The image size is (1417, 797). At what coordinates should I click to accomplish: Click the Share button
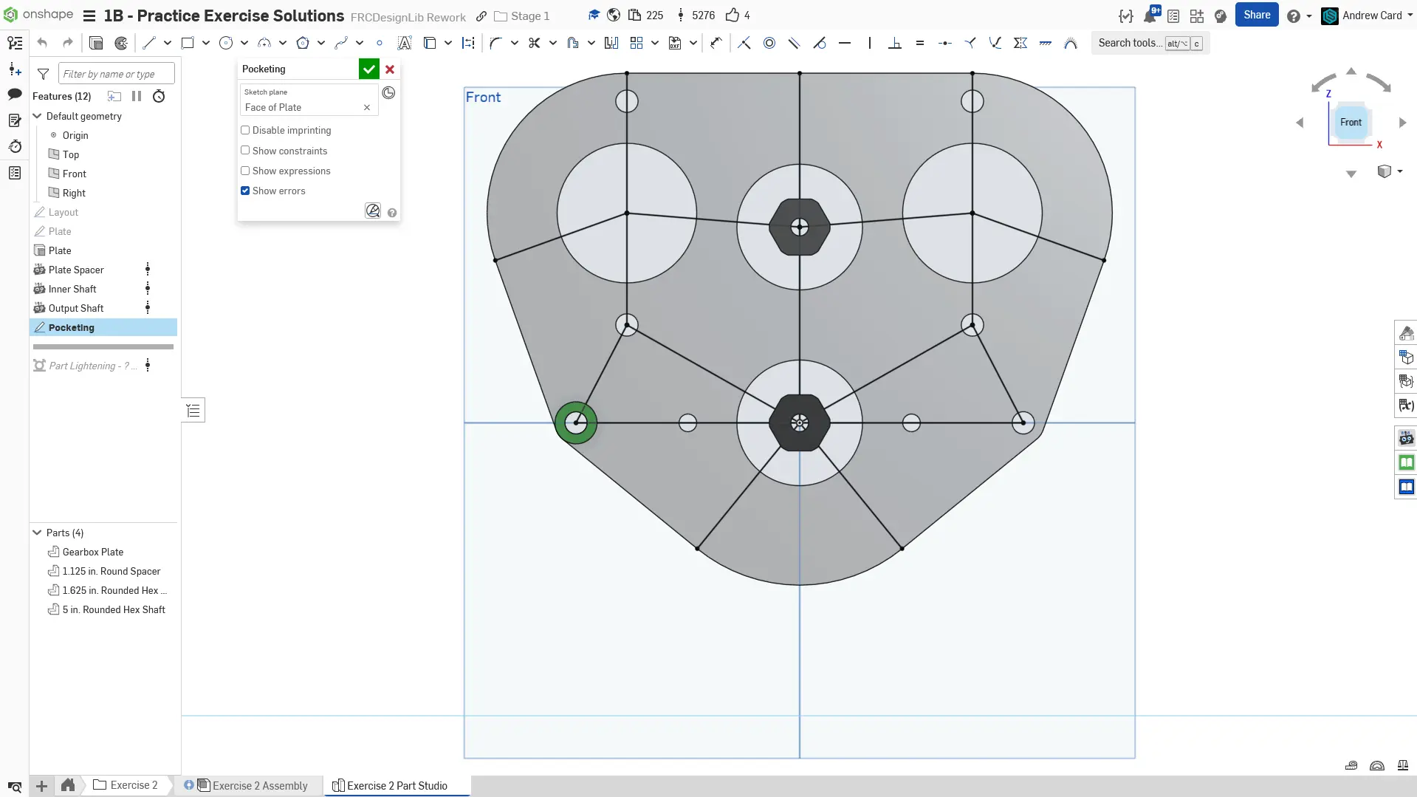coord(1256,15)
